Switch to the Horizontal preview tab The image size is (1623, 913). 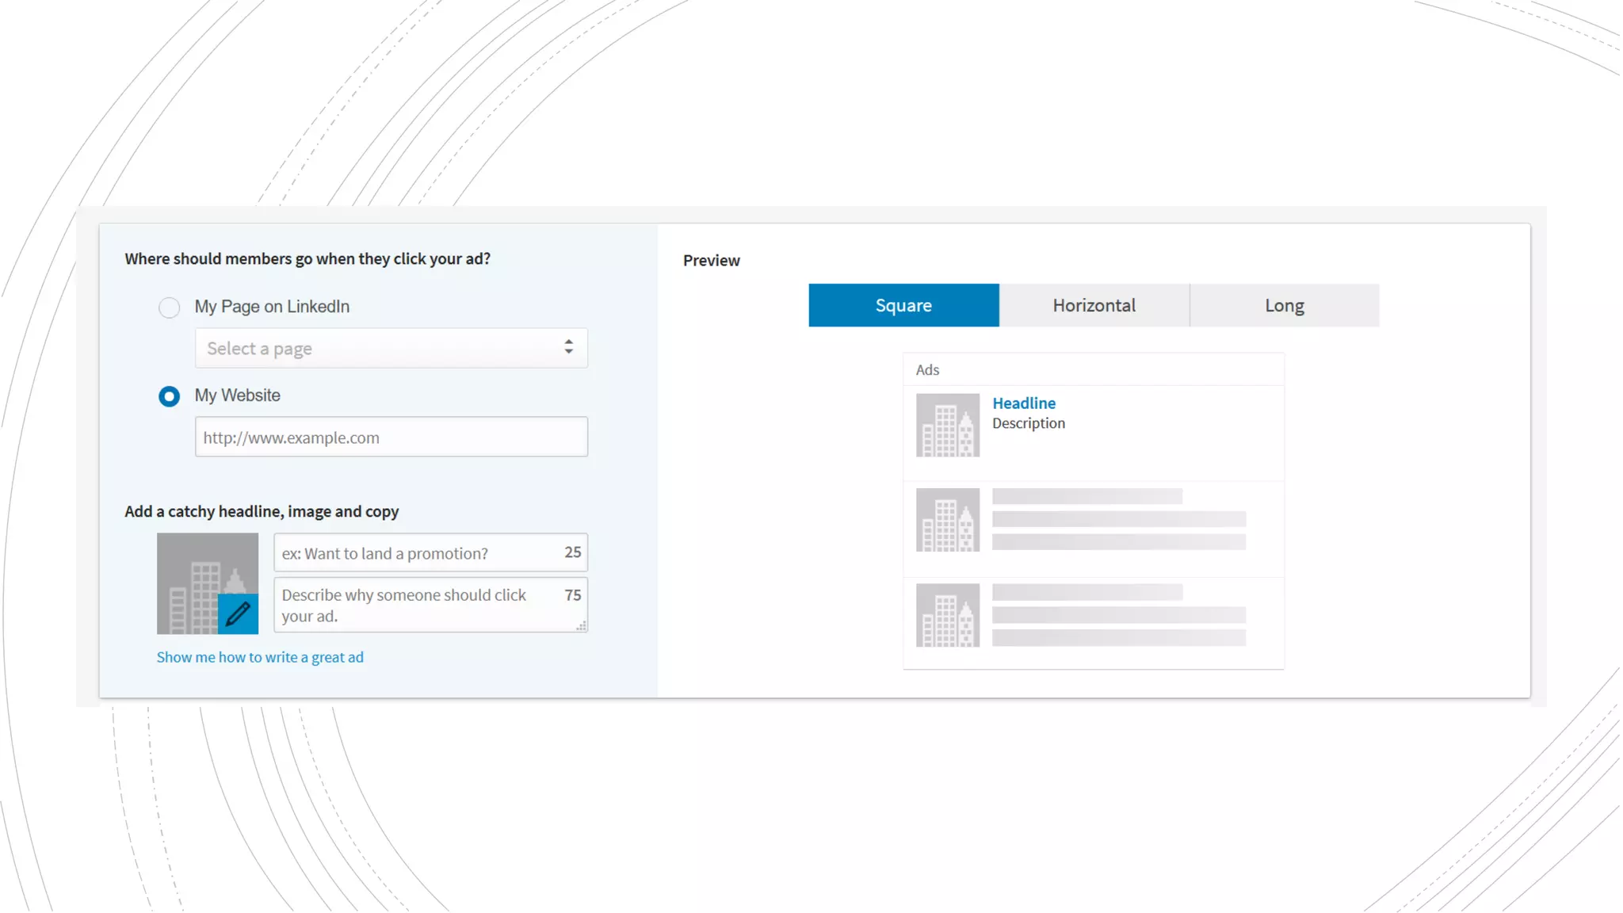(x=1094, y=306)
